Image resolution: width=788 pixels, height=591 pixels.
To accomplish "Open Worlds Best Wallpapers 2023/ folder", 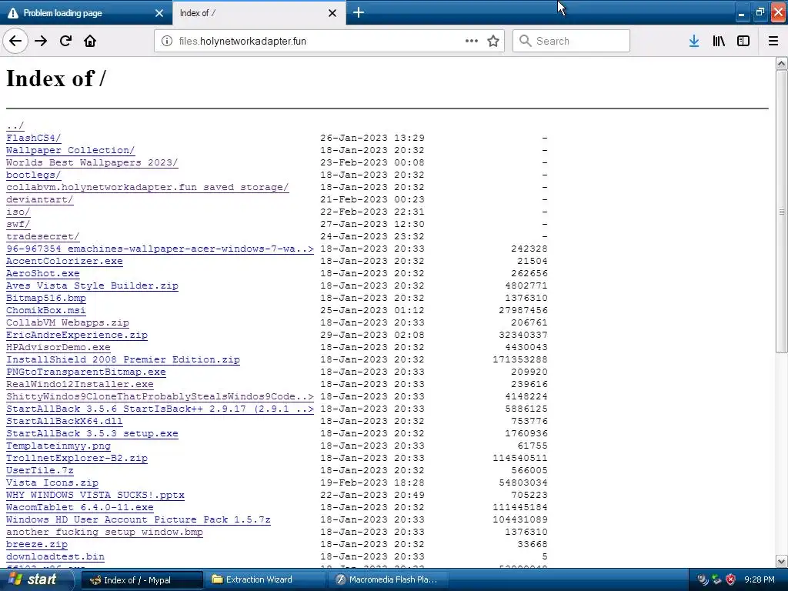I will [x=92, y=162].
